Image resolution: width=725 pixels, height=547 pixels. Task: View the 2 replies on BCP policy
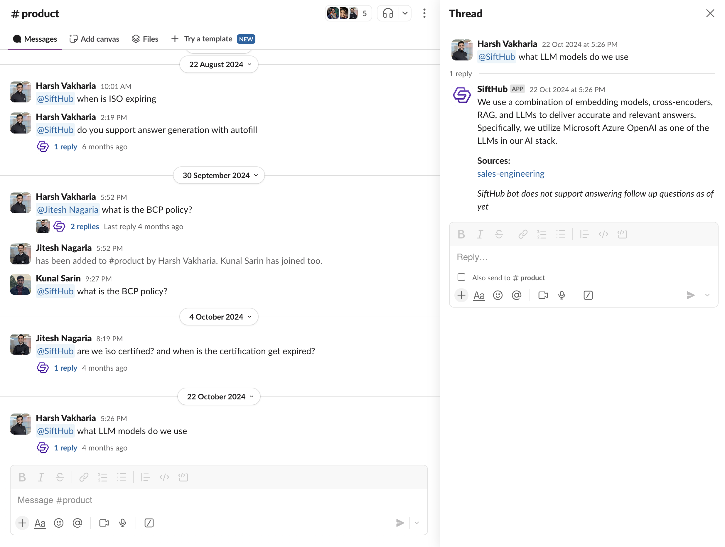[x=85, y=227]
